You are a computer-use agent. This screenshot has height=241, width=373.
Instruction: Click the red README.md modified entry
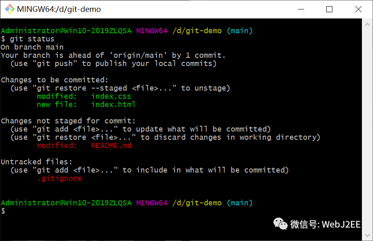coord(111,145)
